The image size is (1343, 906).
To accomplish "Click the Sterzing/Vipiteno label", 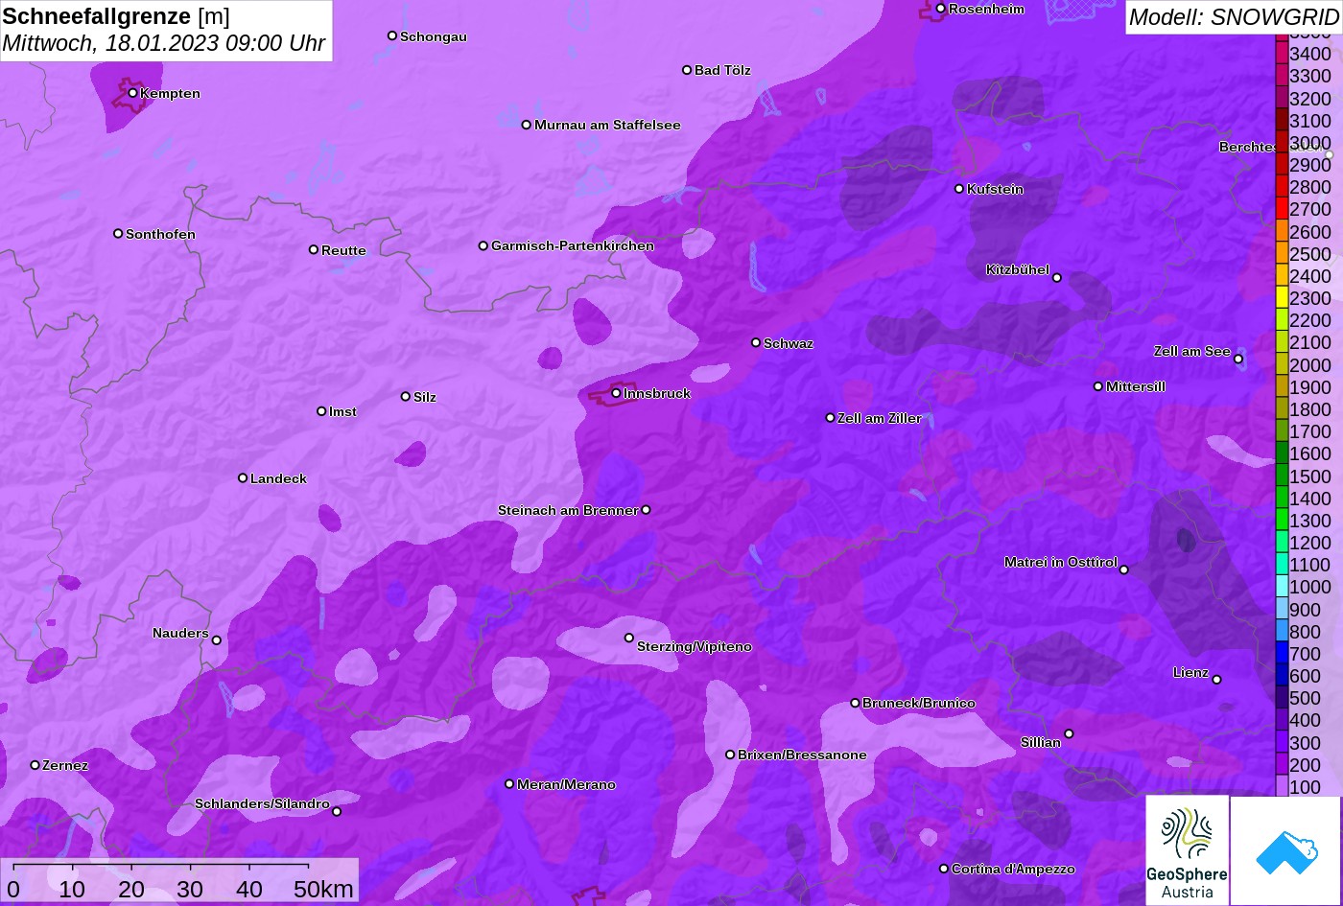I will point(695,646).
